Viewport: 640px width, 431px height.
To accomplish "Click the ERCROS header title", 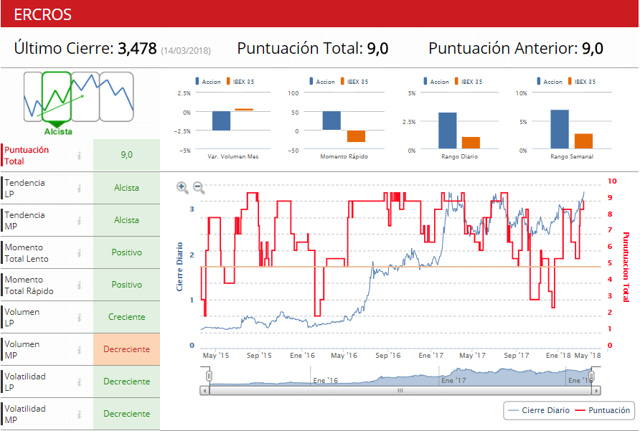I will (43, 14).
